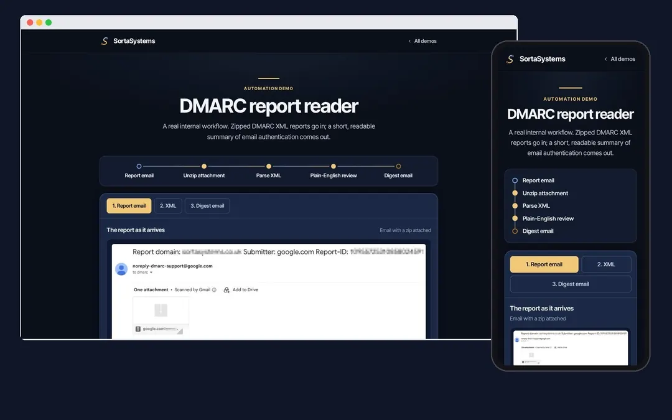
Task: Open the google.com zip attachment thumbnail
Action: click(161, 316)
